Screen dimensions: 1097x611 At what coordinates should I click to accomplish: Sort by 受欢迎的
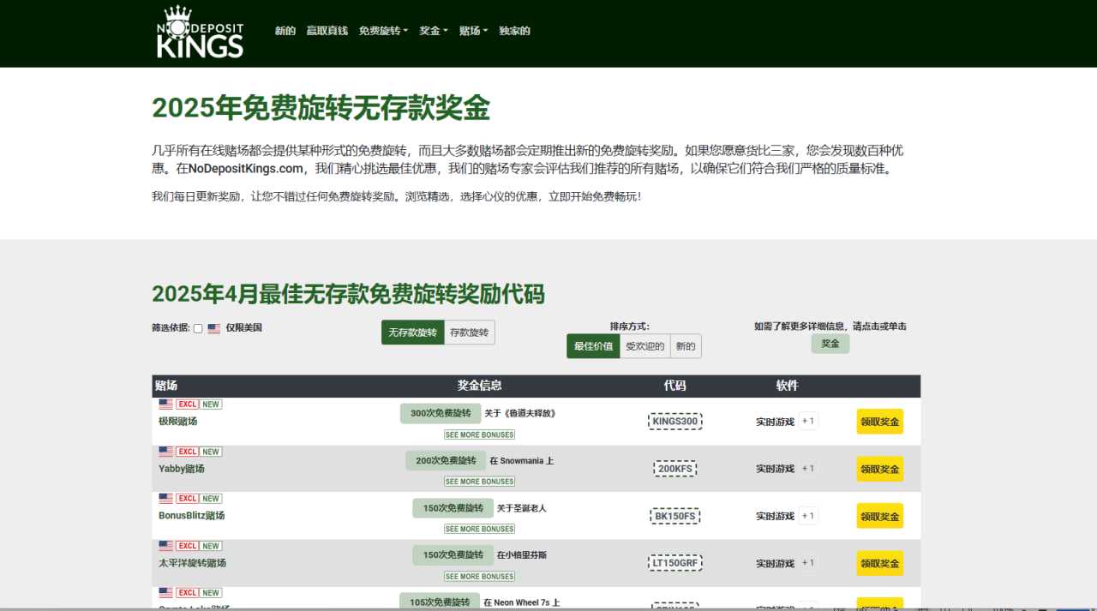[644, 346]
